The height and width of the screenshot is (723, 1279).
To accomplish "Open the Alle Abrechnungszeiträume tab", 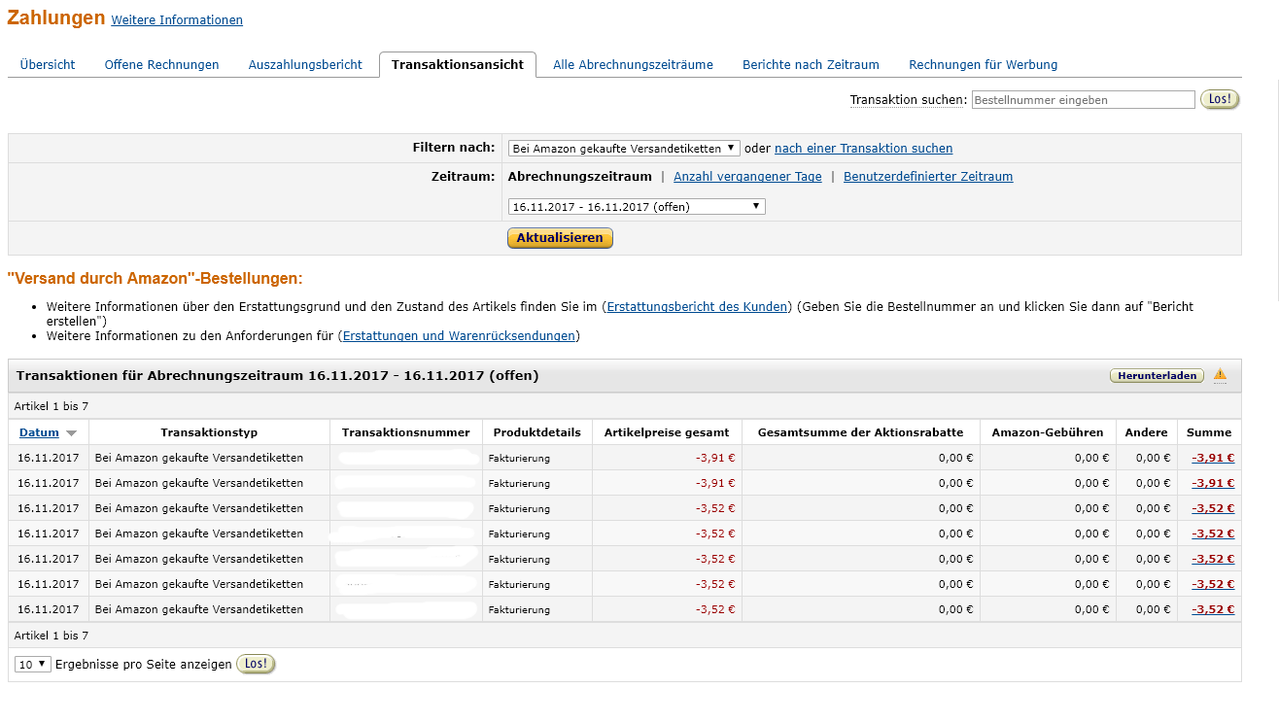I will pyautogui.click(x=633, y=65).
